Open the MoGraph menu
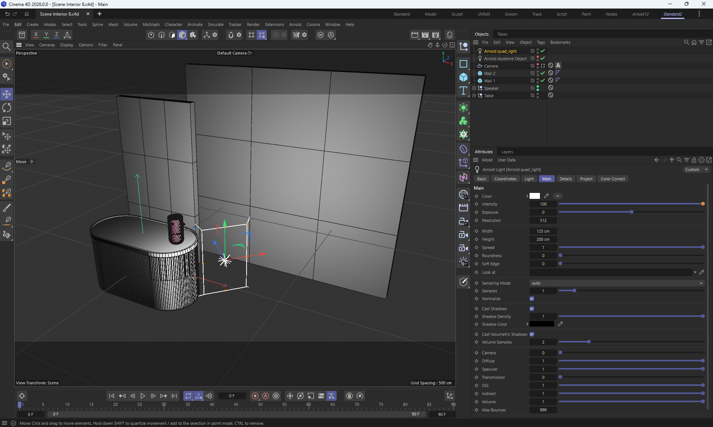Image resolution: width=713 pixels, height=427 pixels. click(x=151, y=24)
